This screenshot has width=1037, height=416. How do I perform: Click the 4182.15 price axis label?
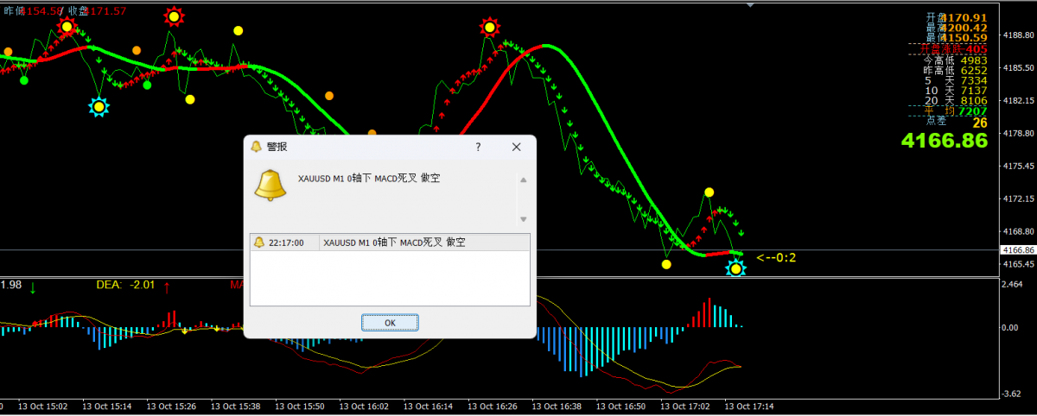click(1017, 101)
